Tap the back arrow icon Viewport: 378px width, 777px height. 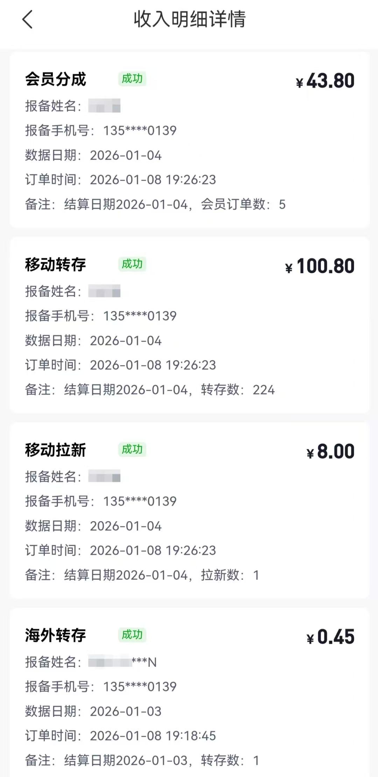pyautogui.click(x=27, y=19)
